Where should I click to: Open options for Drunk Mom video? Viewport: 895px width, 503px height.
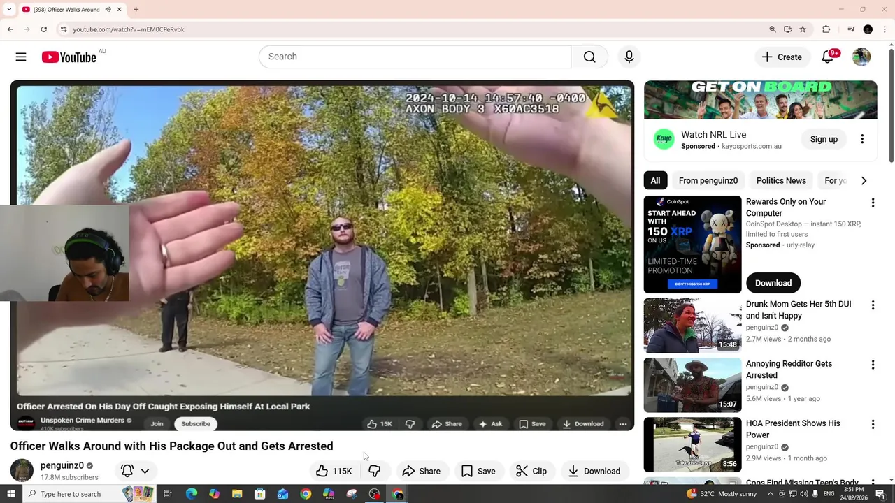[873, 305]
